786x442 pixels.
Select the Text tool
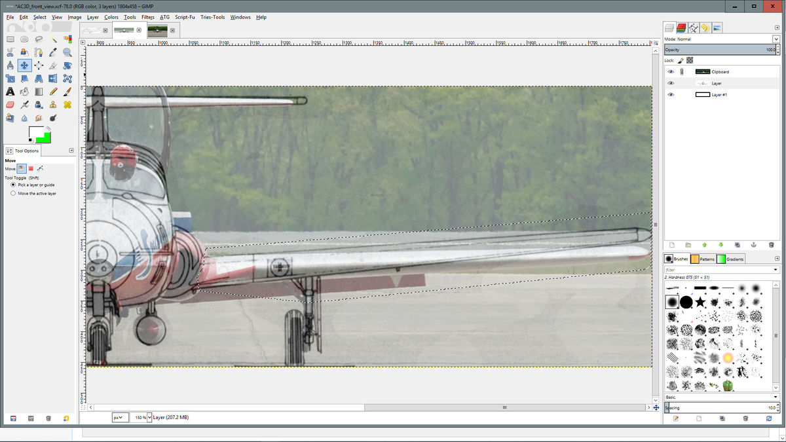(10, 91)
